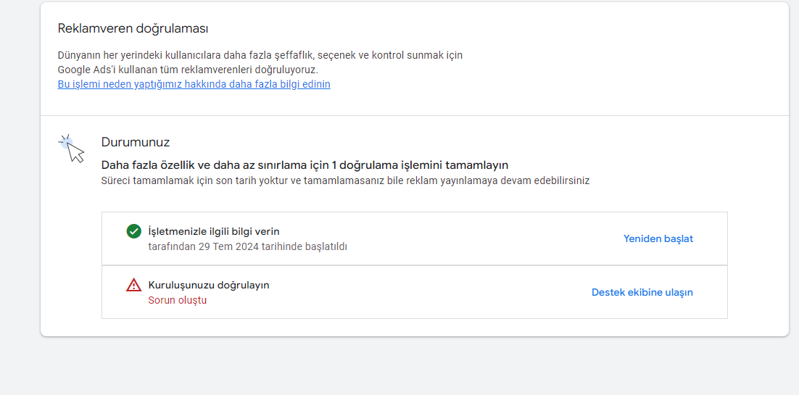Click the Reklamveren doğrulaması heading

[133, 28]
